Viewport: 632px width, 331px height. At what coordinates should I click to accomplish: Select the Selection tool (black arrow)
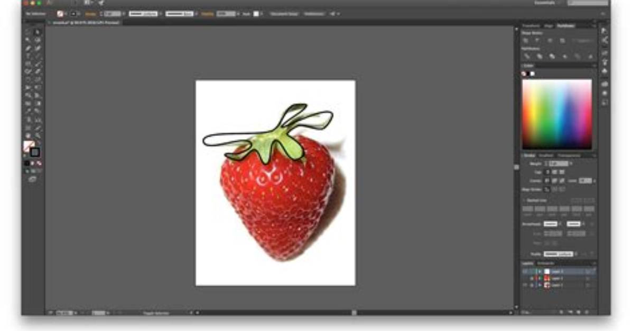[x=28, y=32]
